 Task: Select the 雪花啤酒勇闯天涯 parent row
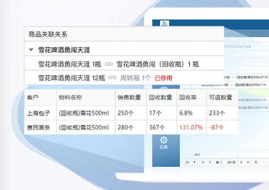124,48
